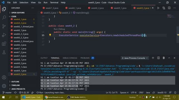Open the Search view in activity bar
Screen dimensions: 179x100
click(4, 17)
